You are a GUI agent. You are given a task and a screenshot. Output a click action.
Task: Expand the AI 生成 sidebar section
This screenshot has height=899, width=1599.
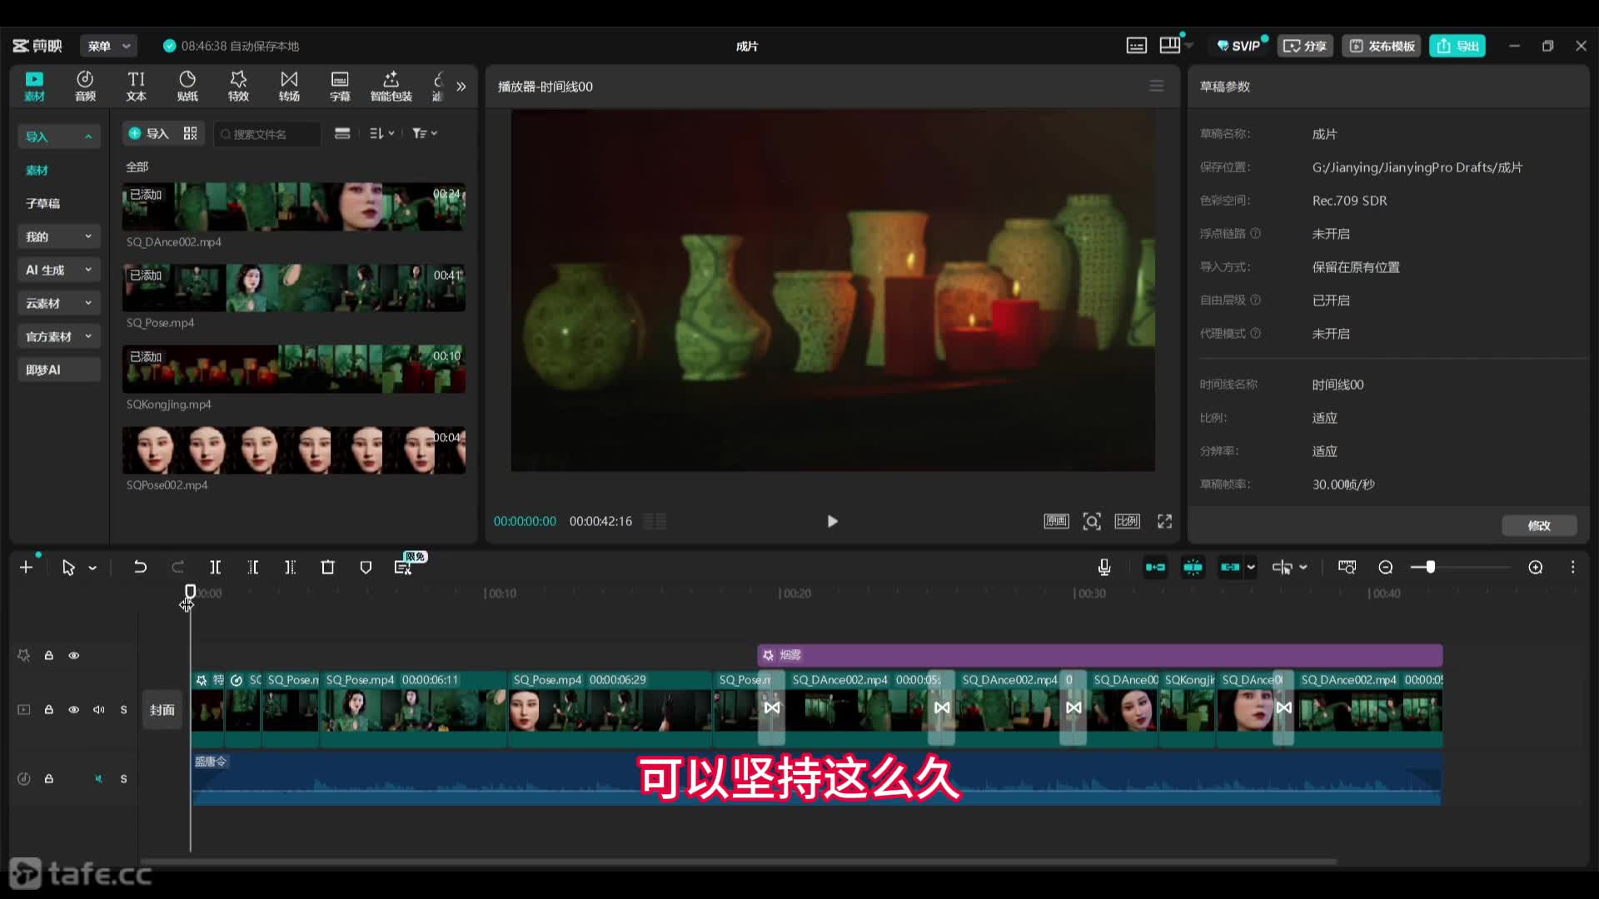click(x=58, y=270)
